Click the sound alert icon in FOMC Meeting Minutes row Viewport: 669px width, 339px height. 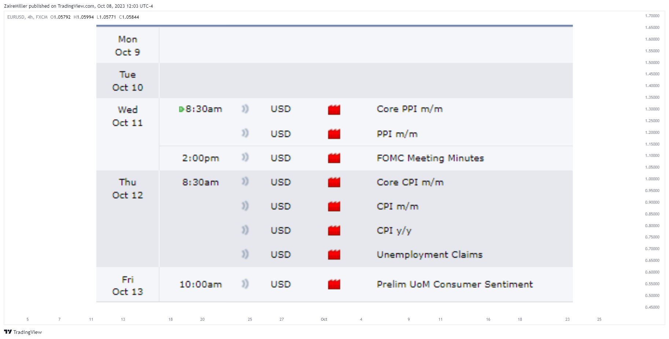point(245,157)
